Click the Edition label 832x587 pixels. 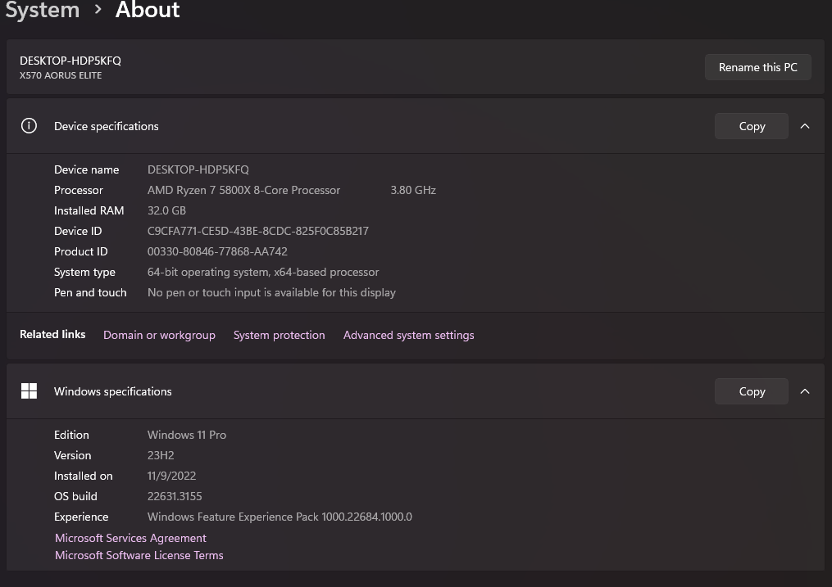tap(71, 435)
